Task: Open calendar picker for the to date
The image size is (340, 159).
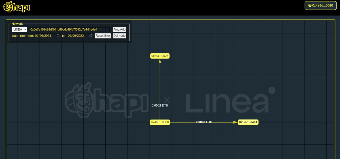Action: tap(91, 36)
